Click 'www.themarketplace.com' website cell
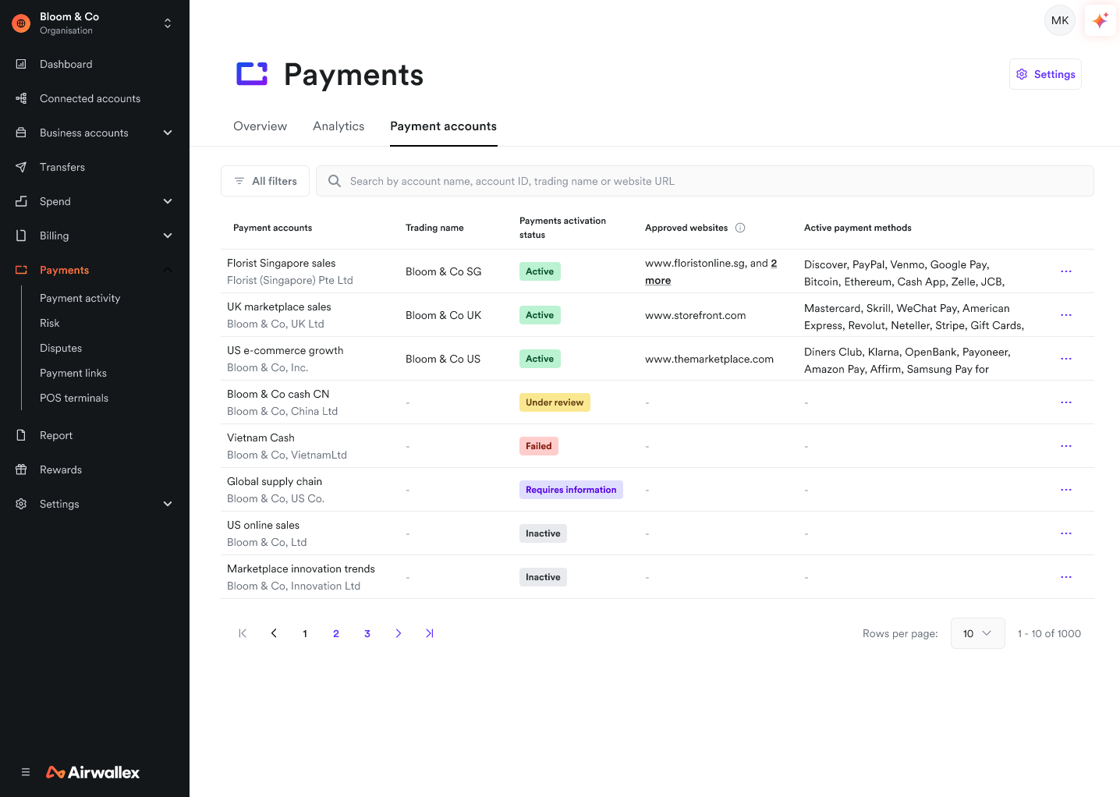The height and width of the screenshot is (797, 1120). click(710, 359)
